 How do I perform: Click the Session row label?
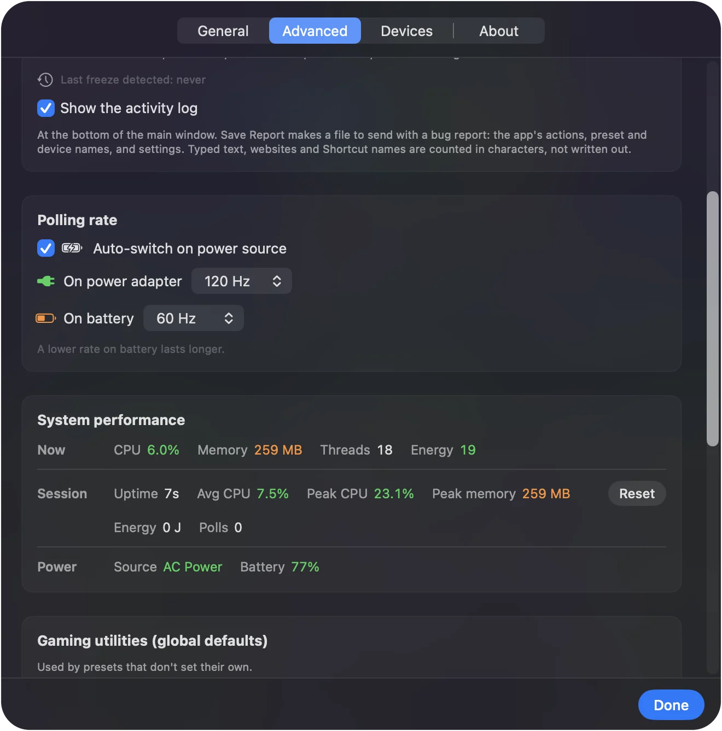62,494
